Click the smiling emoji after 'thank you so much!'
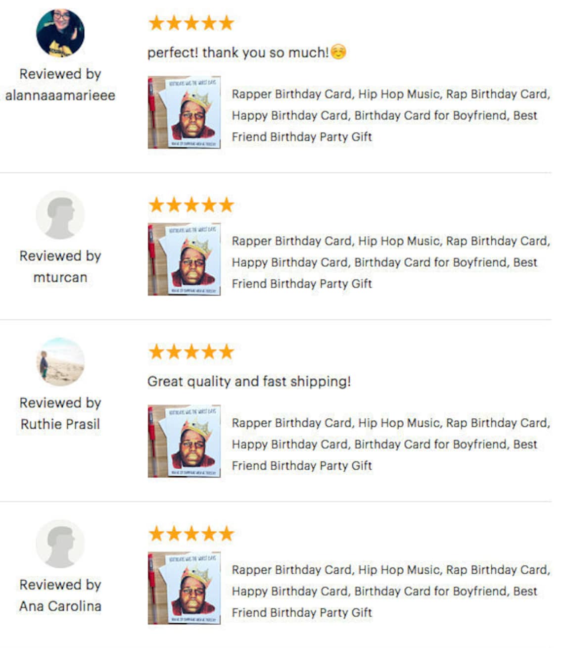 (x=338, y=51)
